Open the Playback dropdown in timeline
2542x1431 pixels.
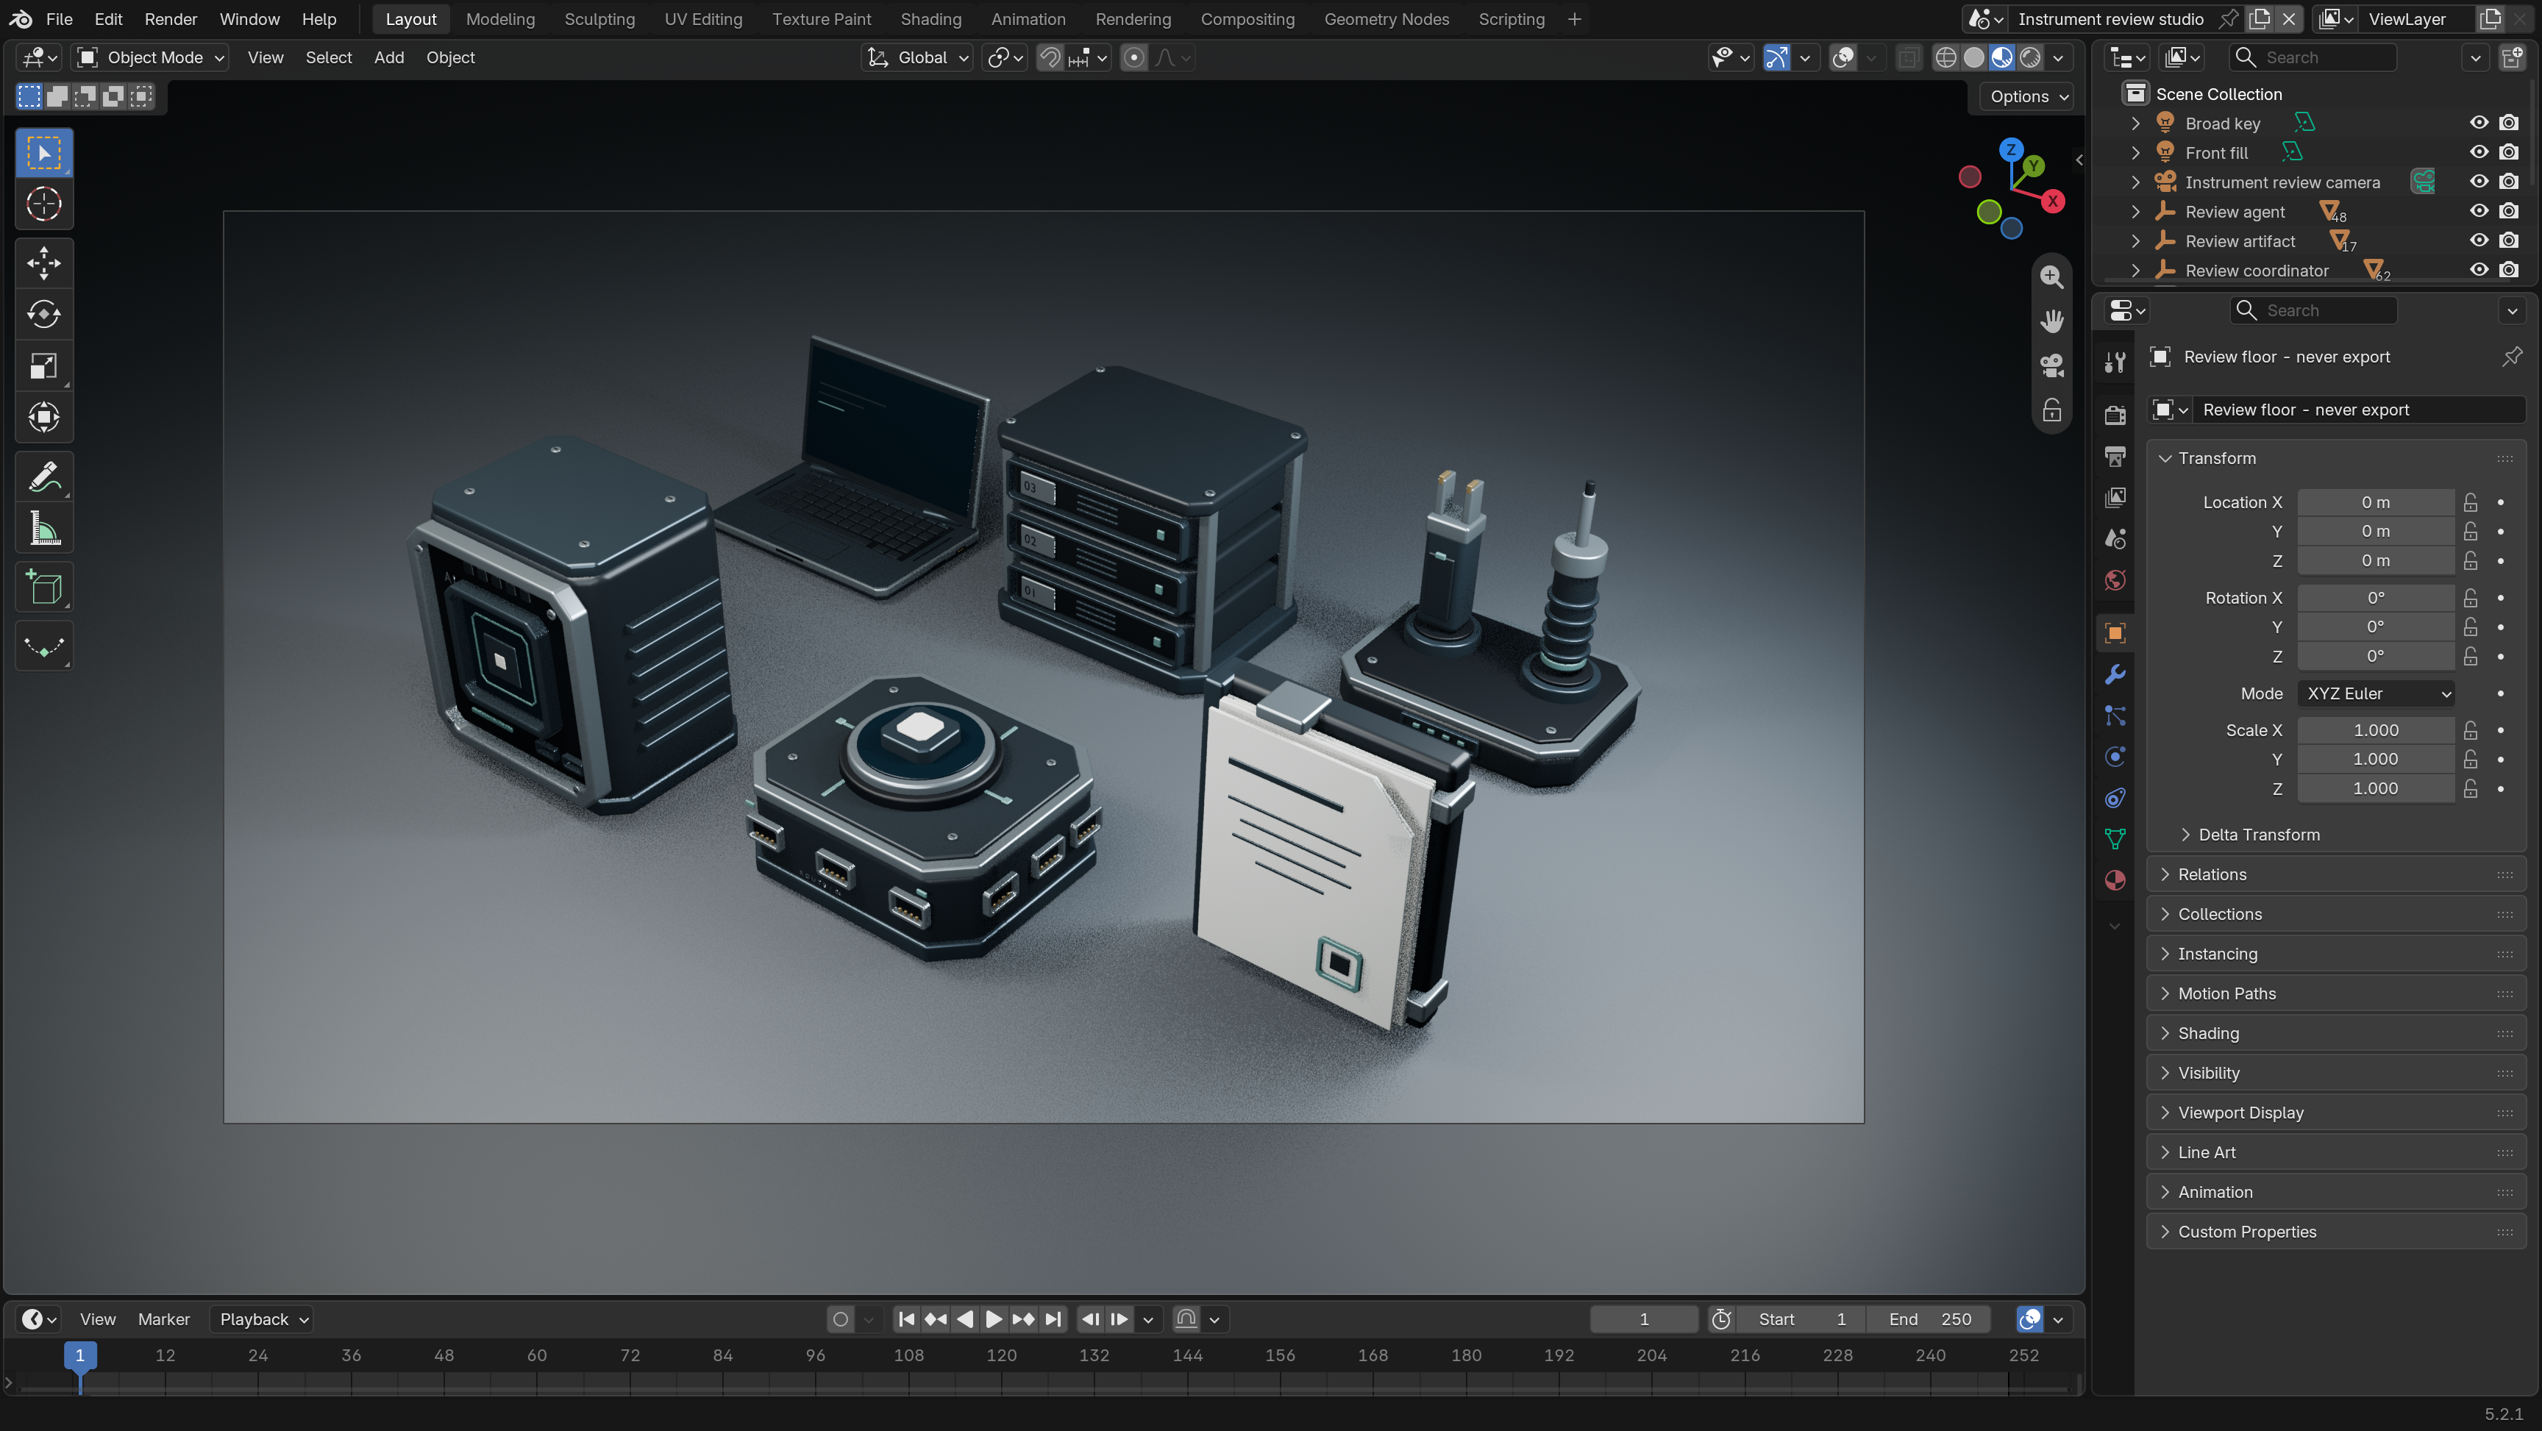tap(262, 1319)
